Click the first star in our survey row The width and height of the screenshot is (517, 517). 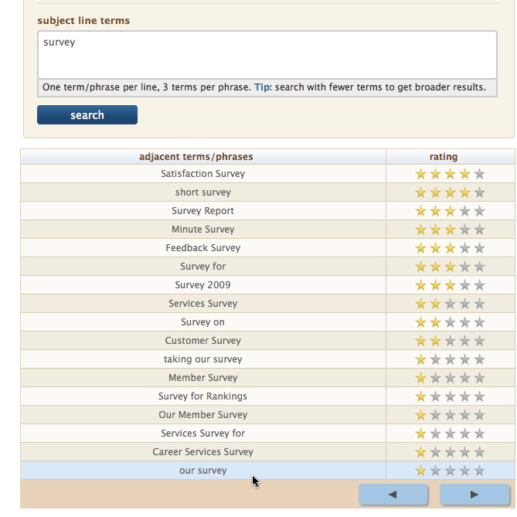tap(421, 471)
